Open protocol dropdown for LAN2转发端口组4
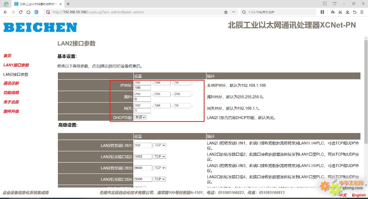 tap(160, 179)
